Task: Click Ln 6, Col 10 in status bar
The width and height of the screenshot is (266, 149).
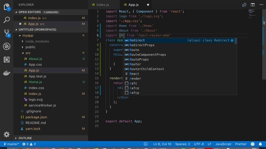Action: [x=162, y=144]
